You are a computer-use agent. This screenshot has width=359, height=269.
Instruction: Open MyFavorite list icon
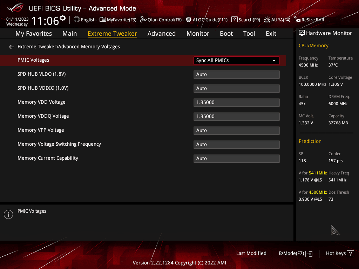[x=103, y=20]
